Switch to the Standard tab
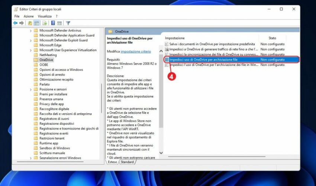This screenshot has width=316, height=186. 127,162
